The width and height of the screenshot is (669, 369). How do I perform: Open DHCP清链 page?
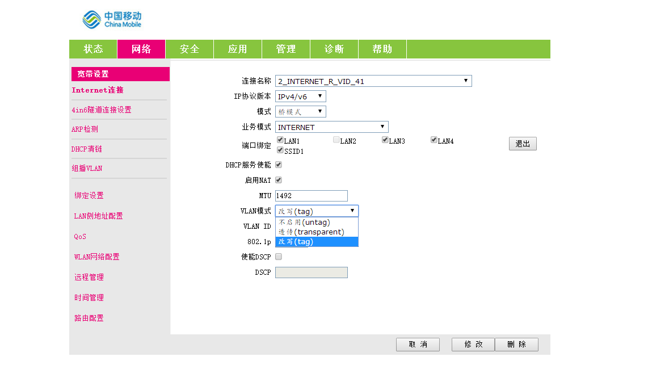[x=87, y=149]
